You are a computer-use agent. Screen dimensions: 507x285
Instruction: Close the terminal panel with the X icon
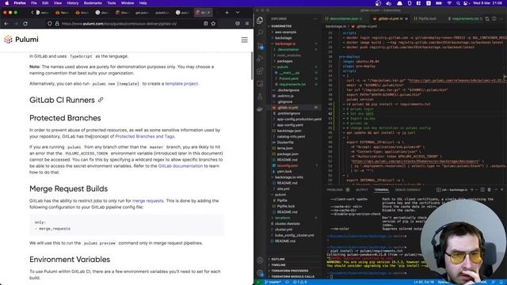pyautogui.click(x=501, y=190)
